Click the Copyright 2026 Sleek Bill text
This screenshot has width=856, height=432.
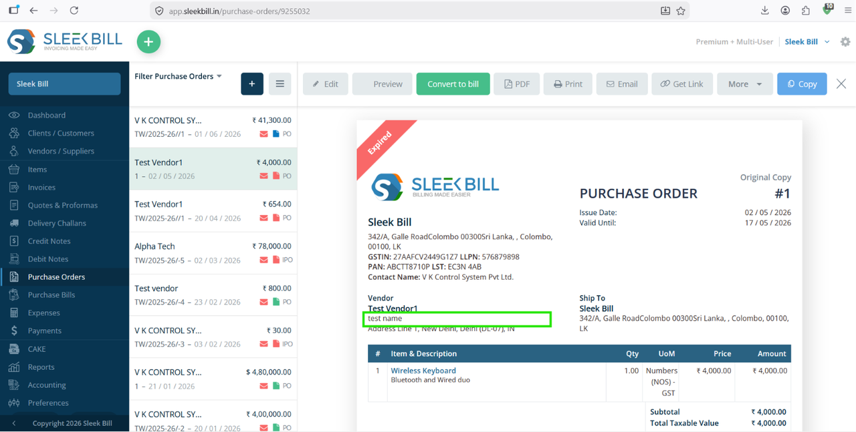(x=72, y=423)
